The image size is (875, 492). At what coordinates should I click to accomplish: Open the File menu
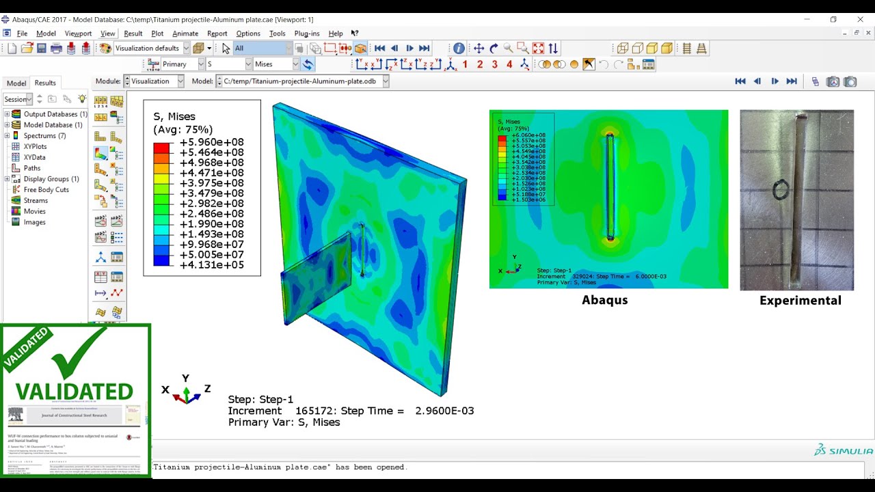coord(22,33)
